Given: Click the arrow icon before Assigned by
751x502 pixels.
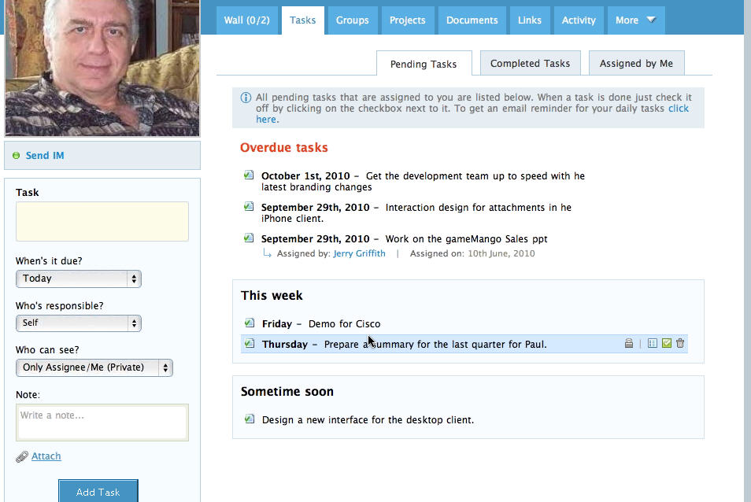Looking at the screenshot, I should [267, 253].
